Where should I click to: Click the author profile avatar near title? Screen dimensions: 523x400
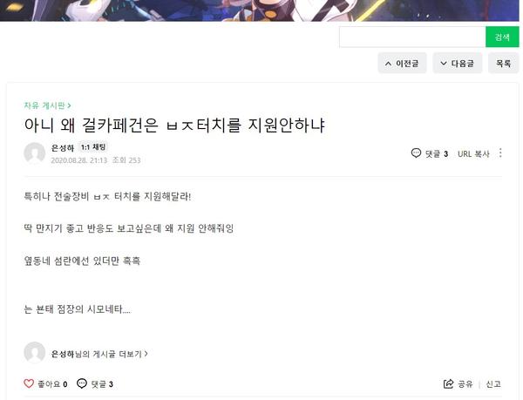[x=35, y=153]
